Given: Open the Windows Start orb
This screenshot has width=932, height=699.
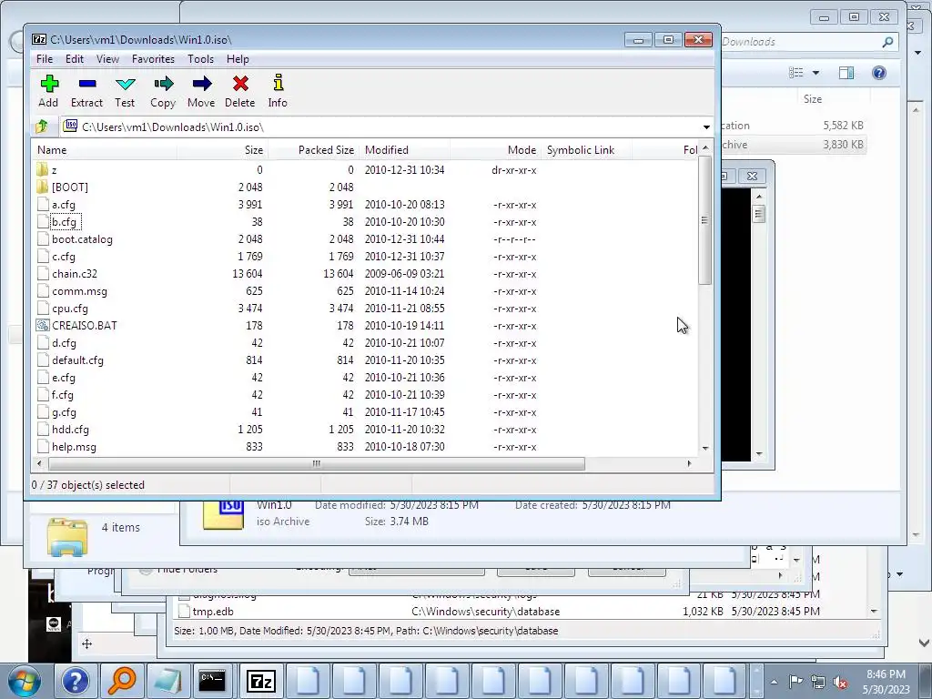Looking at the screenshot, I should pyautogui.click(x=25, y=681).
